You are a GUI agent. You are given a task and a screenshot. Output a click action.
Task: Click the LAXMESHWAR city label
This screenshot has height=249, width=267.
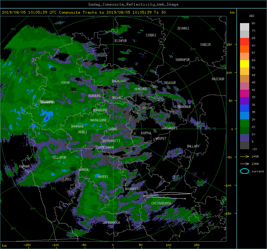[x=105, y=147]
